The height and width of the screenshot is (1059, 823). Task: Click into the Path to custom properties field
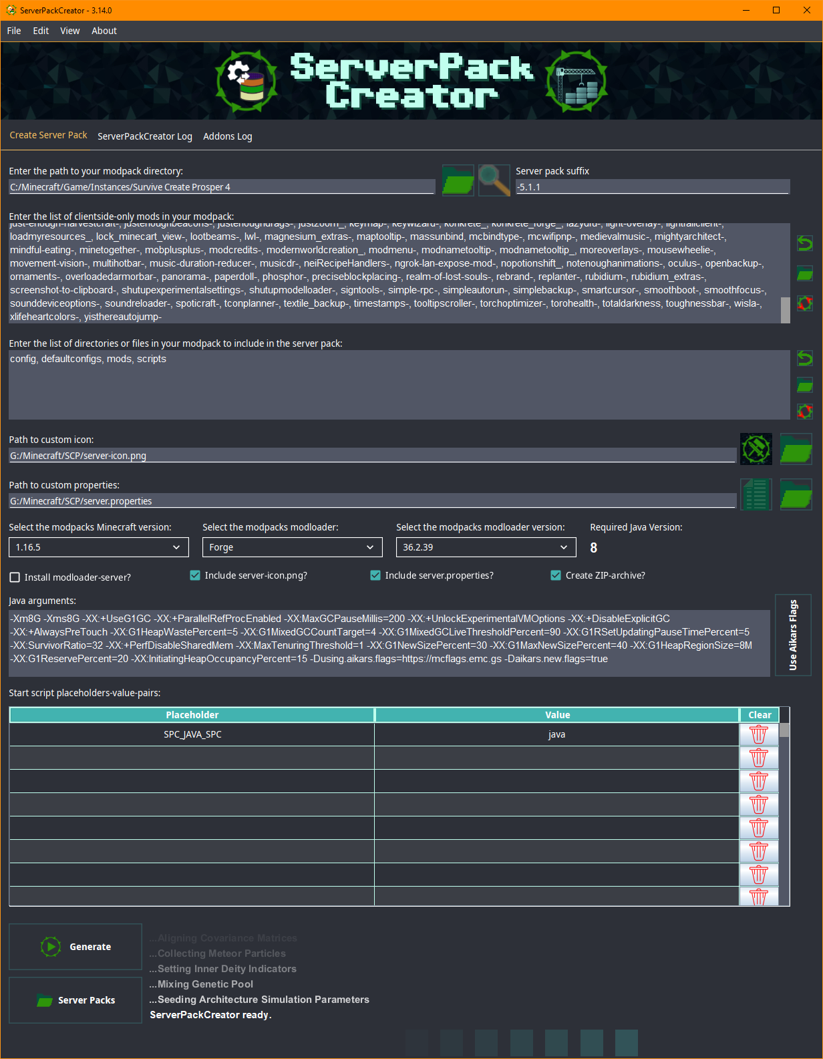tap(372, 501)
